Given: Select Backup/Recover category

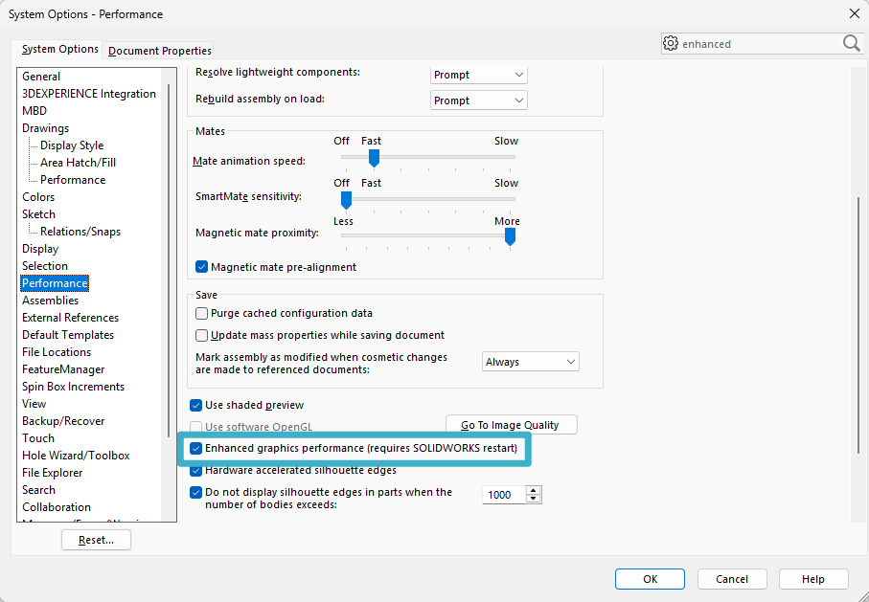Looking at the screenshot, I should 63,421.
